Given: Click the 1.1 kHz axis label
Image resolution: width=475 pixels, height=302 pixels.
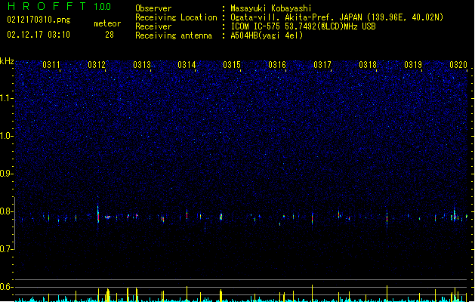Looking at the screenshot, I should tap(6, 98).
